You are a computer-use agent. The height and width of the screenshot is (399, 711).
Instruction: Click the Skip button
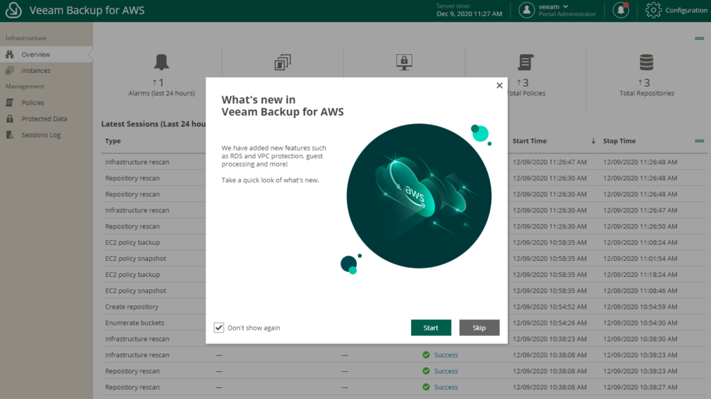479,328
